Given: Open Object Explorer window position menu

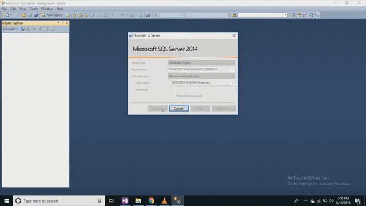Looking at the screenshot, I should point(58,23).
